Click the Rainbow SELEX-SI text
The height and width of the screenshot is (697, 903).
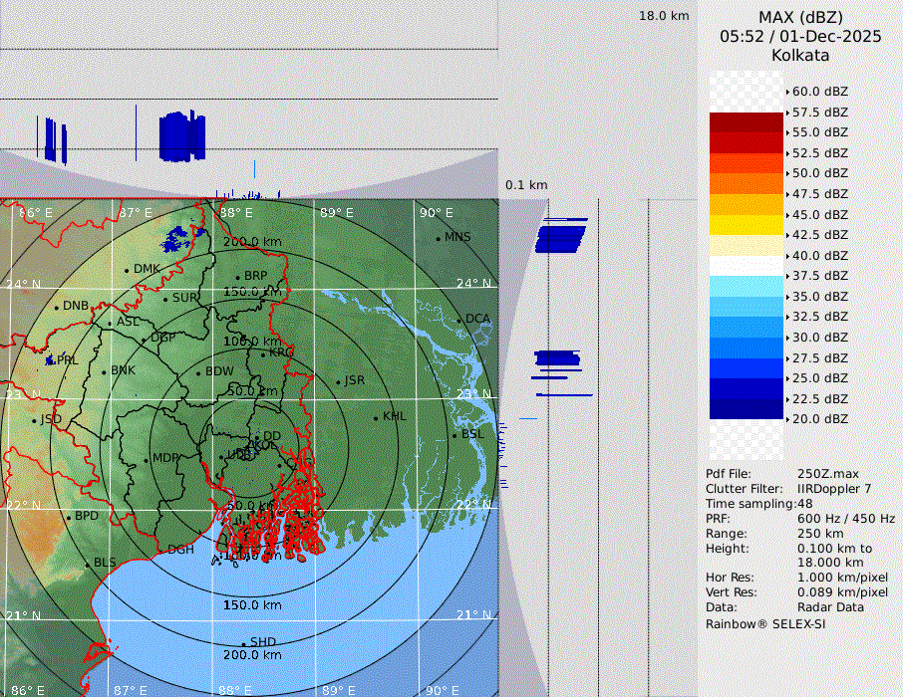coord(765,624)
